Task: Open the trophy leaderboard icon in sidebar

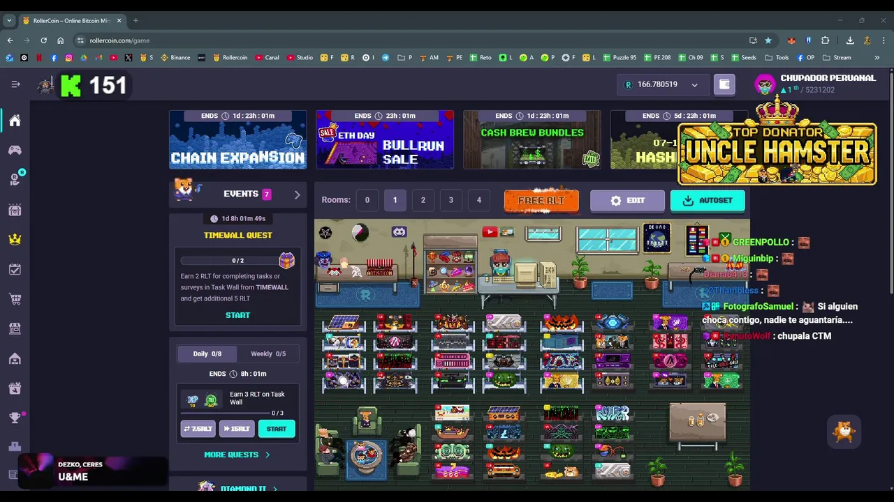Action: coord(15,418)
